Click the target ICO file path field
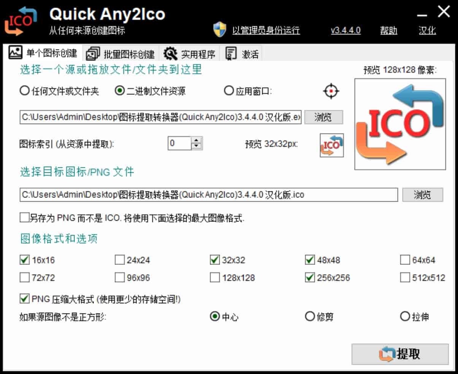Image resolution: width=458 pixels, height=374 pixels. point(209,195)
